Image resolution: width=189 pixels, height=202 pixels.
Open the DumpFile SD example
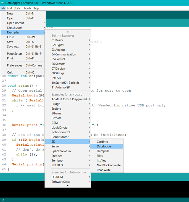pyautogui.click(x=107, y=151)
